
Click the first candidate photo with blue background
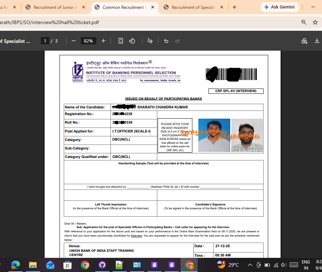[214, 135]
